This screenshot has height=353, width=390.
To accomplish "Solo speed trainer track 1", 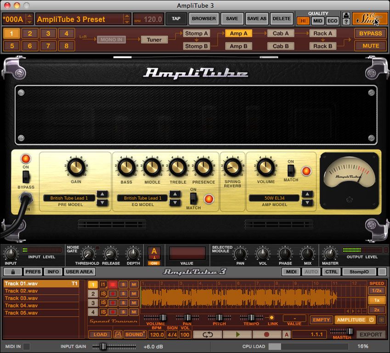I will [x=123, y=285].
